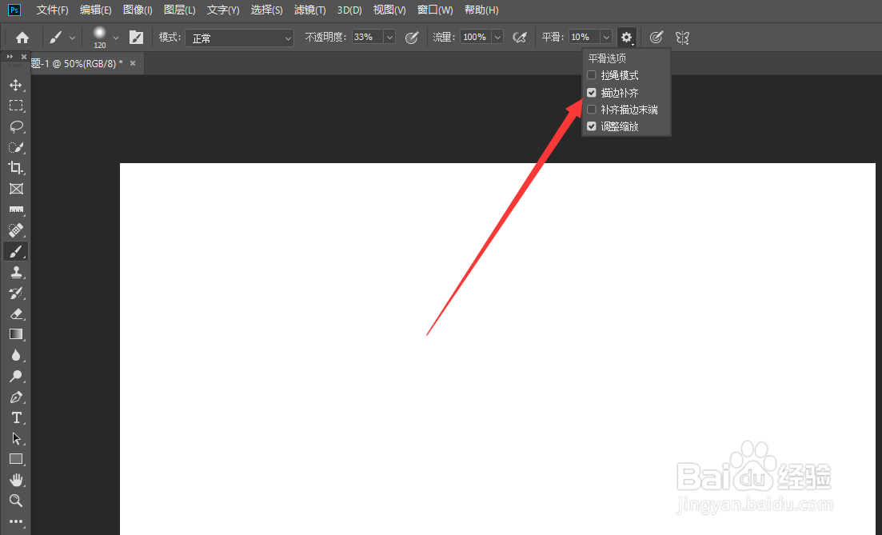Expand the toolbox double-arrow
This screenshot has height=535, width=882.
tap(10, 57)
